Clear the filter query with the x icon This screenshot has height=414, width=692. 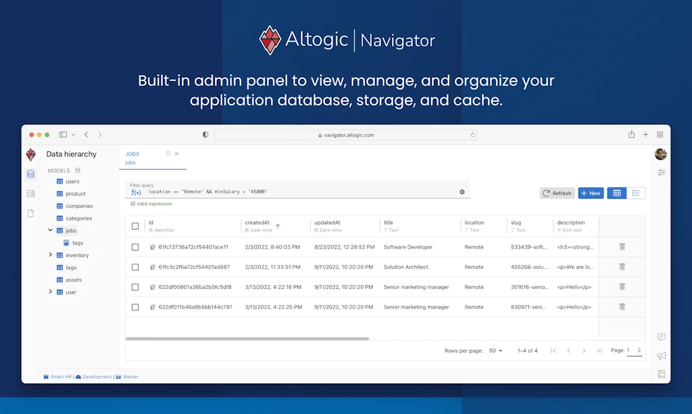pyautogui.click(x=462, y=192)
